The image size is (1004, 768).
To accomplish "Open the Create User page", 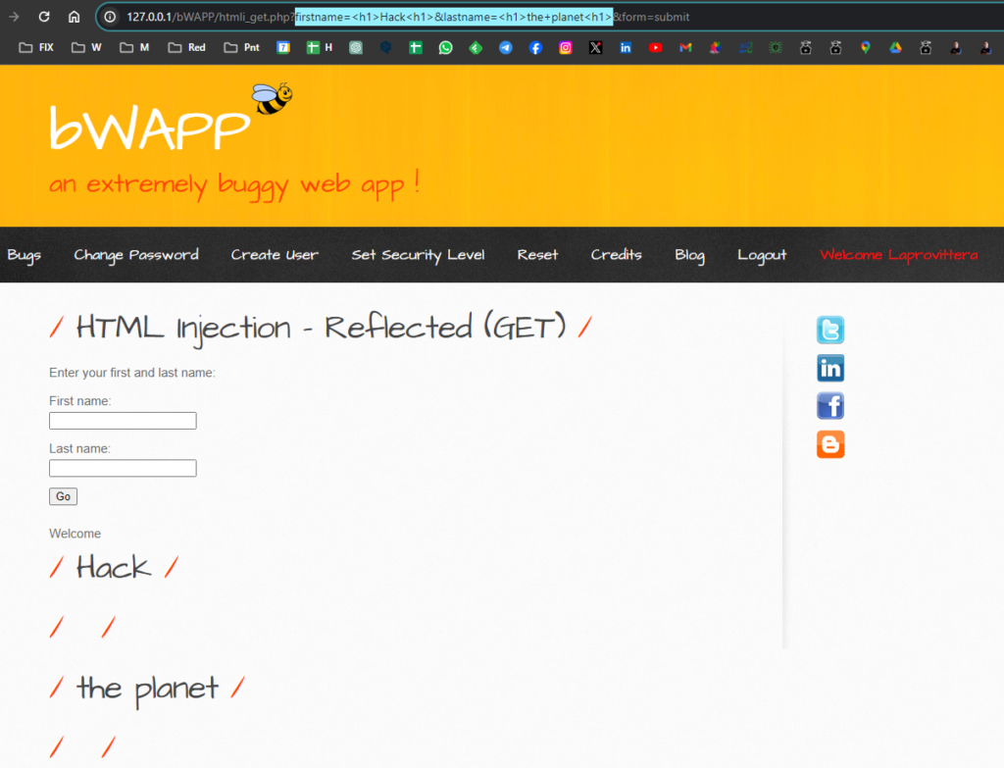I will point(275,255).
